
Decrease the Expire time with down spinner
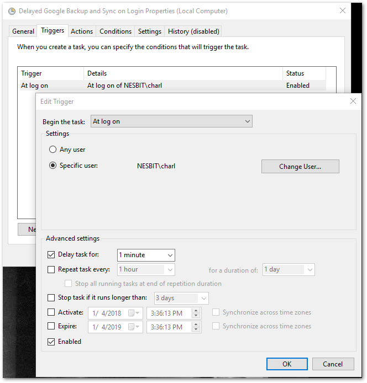coord(196,329)
